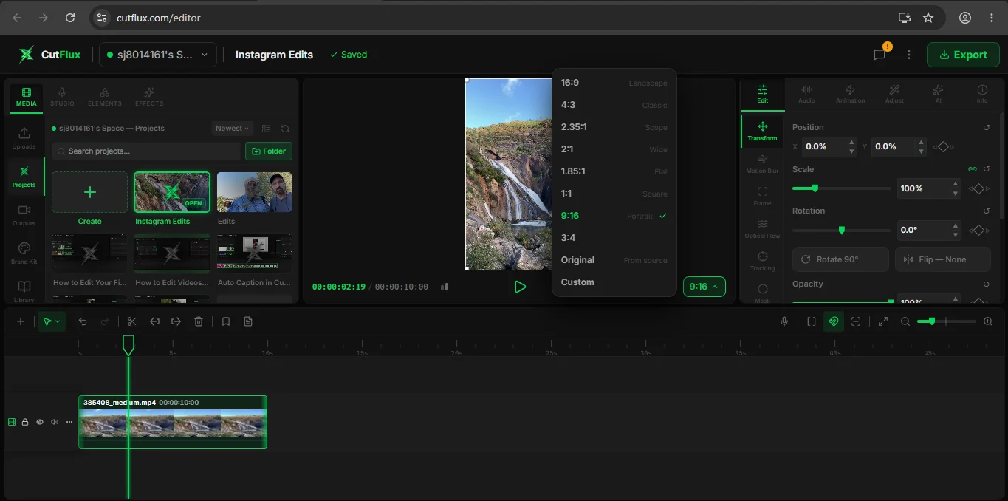
Task: Open the Outputs sidebar section
Action: (x=24, y=215)
